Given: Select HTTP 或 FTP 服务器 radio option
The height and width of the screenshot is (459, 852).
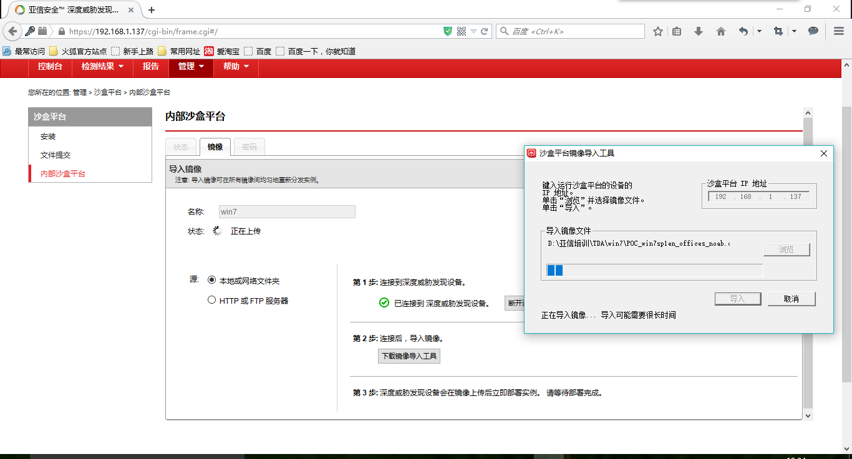Looking at the screenshot, I should (212, 300).
